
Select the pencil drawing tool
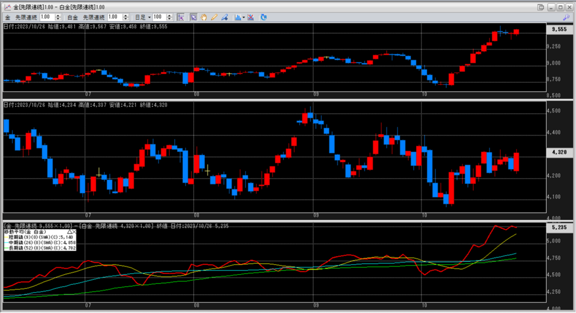coord(214,17)
